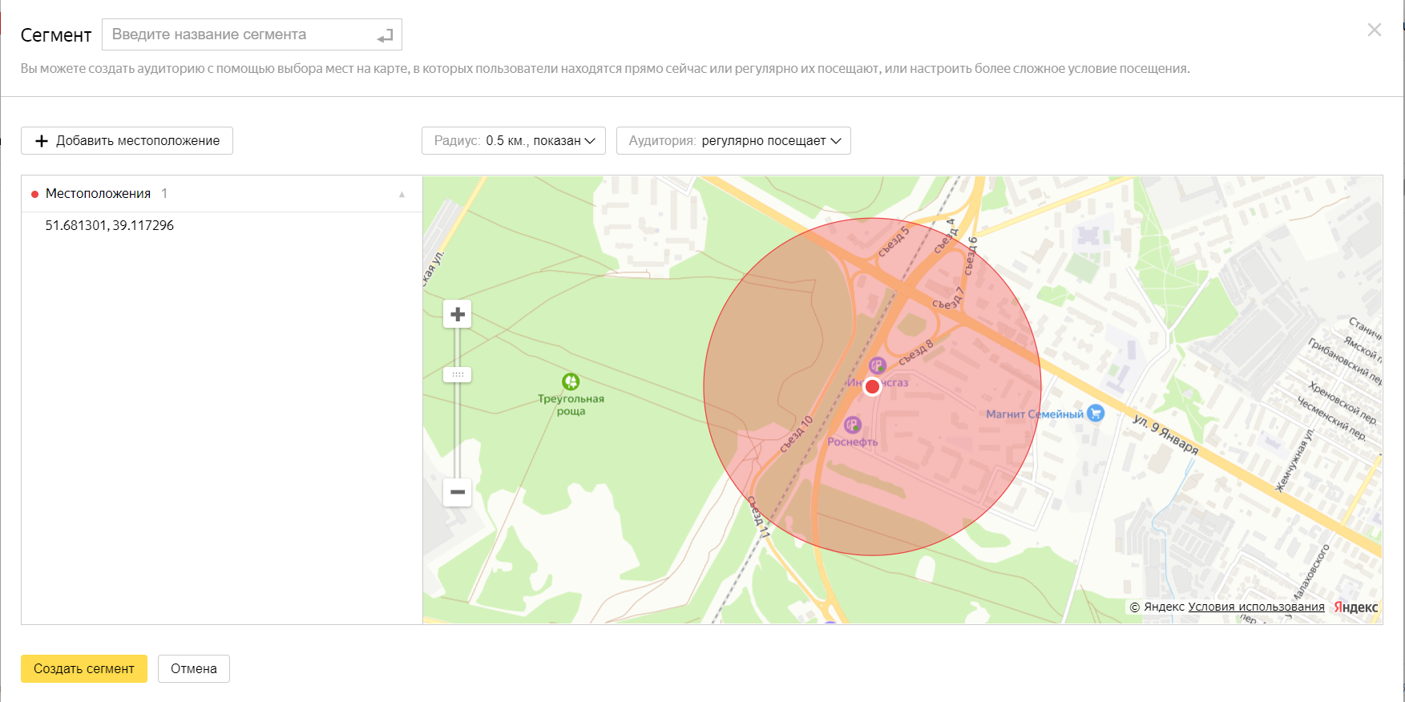Focus the segment name input field
This screenshot has height=702, width=1405.
click(240, 35)
